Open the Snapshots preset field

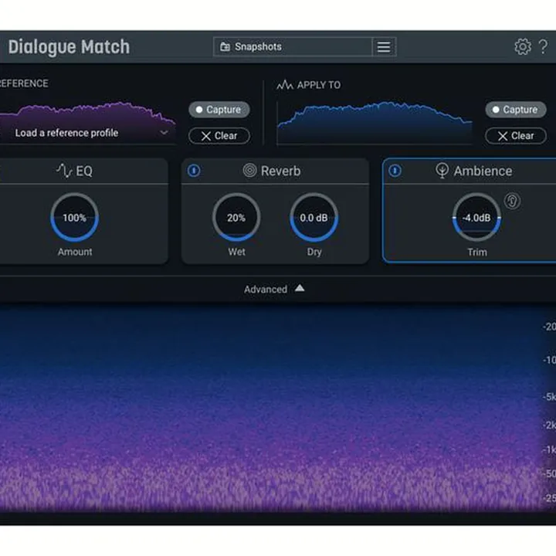[293, 47]
